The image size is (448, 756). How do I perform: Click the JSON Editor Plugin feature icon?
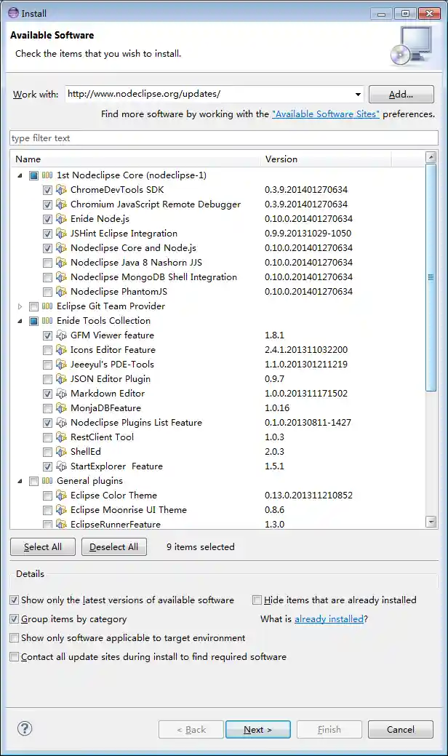click(x=61, y=379)
